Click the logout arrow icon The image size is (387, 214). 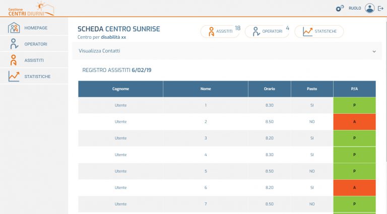point(380,8)
